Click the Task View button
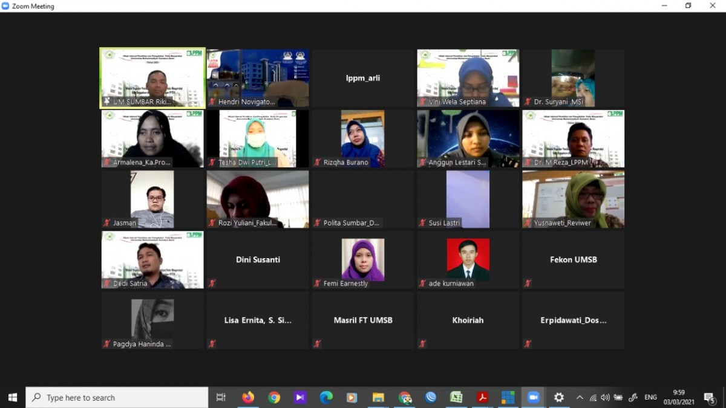The width and height of the screenshot is (726, 408). click(221, 397)
